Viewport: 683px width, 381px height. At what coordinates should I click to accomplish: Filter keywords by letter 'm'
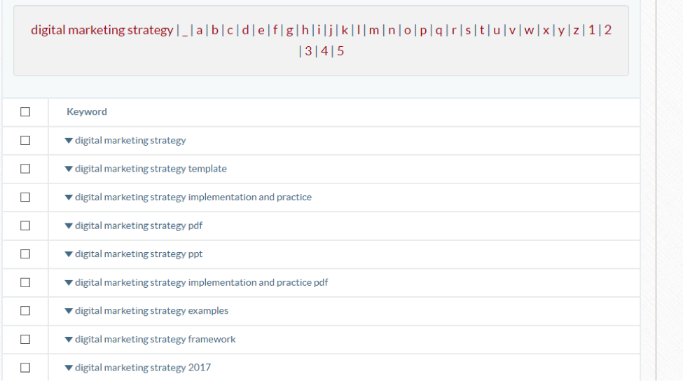click(373, 30)
